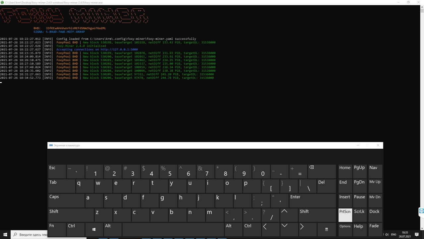This screenshot has width=424, height=239.
Task: Click the console window vertical scrollbar up arrow
Action: (422, 7)
